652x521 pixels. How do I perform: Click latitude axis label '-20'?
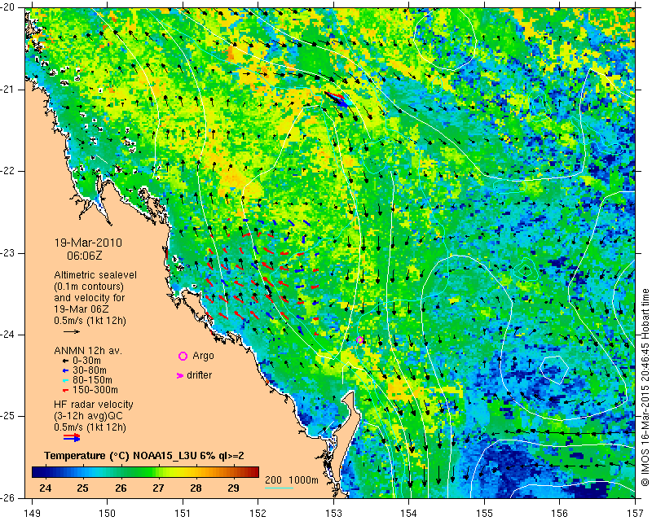point(8,7)
